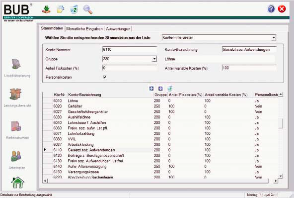This screenshot has height=198, width=294.
Task: Switch to the Monatliche Eingaben tab
Action: click(x=84, y=29)
